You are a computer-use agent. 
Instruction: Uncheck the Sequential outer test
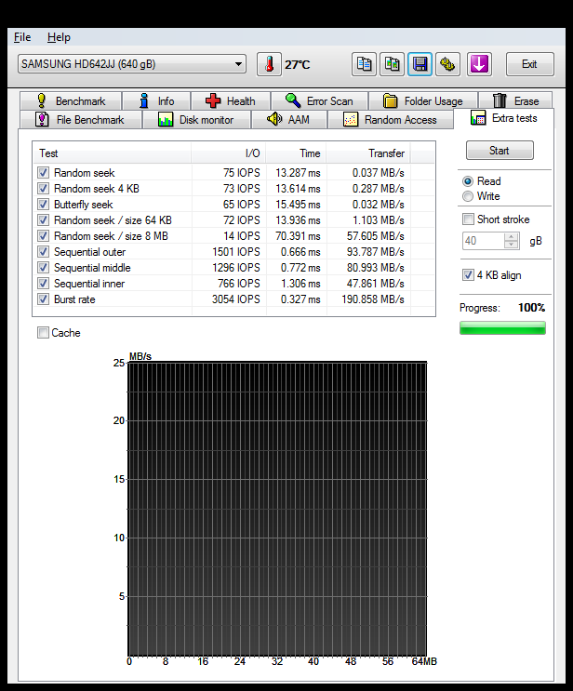pyautogui.click(x=43, y=252)
